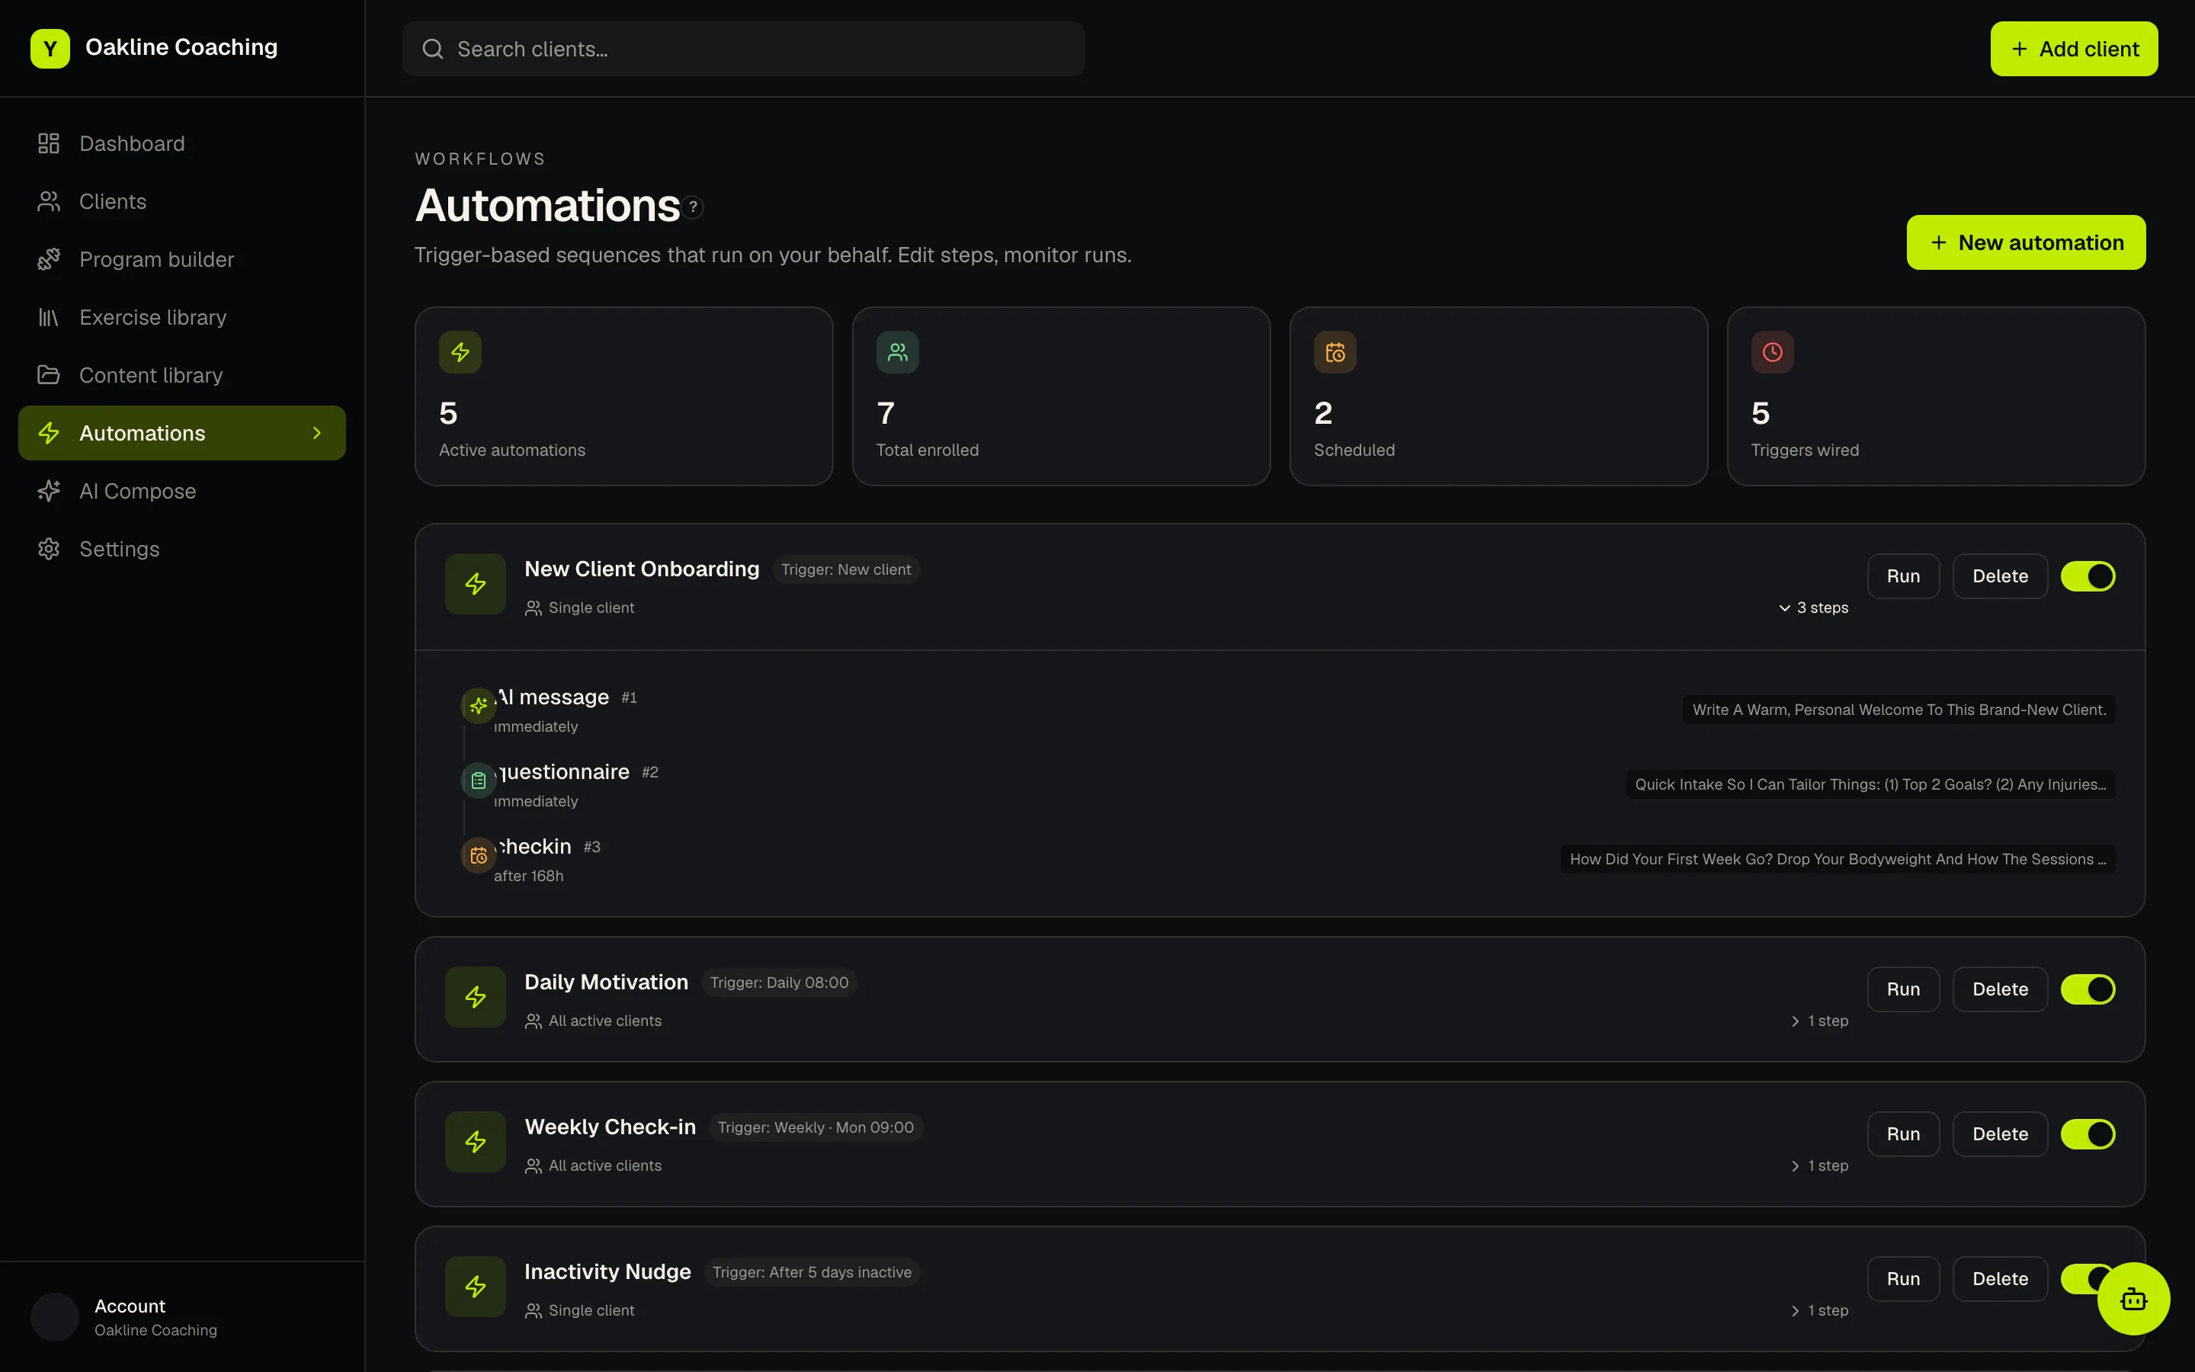Expand Weekly Check-in 1 step
Viewport: 2195px width, 1372px height.
1818,1166
